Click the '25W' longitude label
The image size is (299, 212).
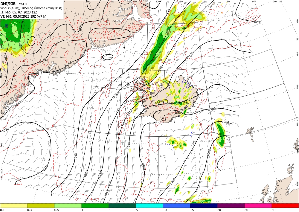coord(135,1)
